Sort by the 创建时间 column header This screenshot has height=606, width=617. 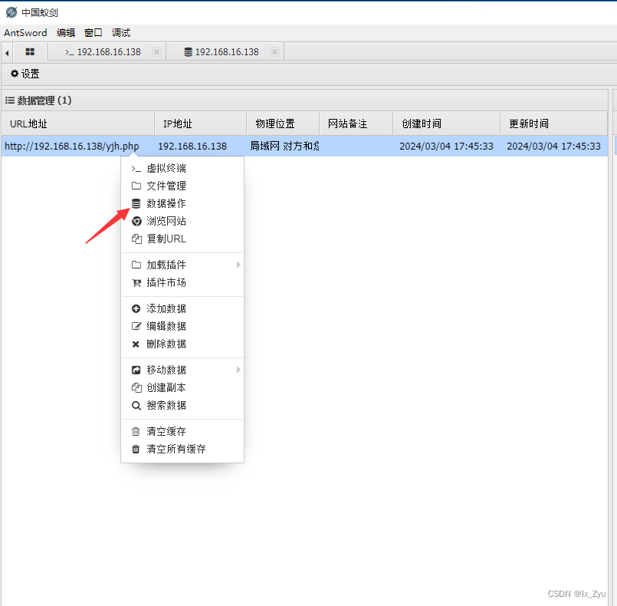tap(447, 124)
